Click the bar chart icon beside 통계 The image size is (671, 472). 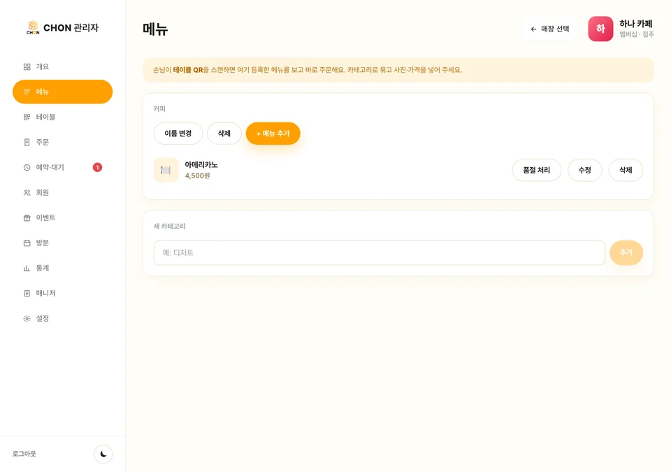[27, 268]
